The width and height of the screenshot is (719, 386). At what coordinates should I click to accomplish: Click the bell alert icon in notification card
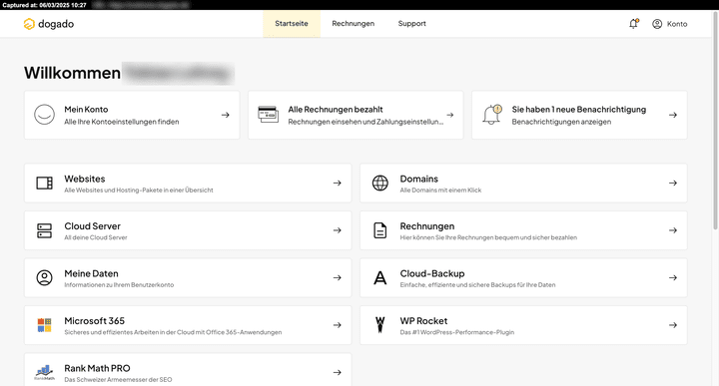[x=492, y=115]
